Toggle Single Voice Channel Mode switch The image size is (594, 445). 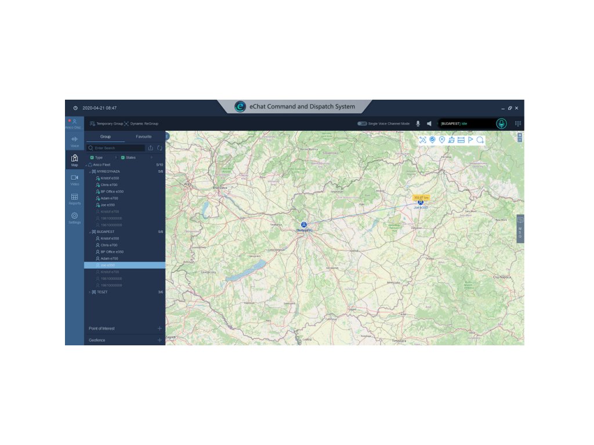[362, 124]
